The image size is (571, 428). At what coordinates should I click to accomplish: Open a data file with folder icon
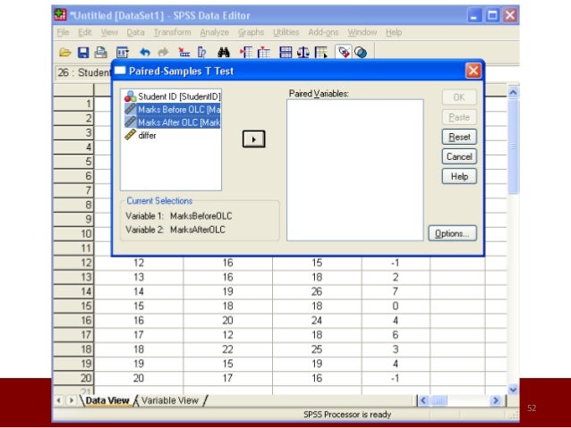(64, 53)
